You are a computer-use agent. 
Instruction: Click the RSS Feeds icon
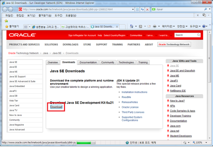point(140,26)
